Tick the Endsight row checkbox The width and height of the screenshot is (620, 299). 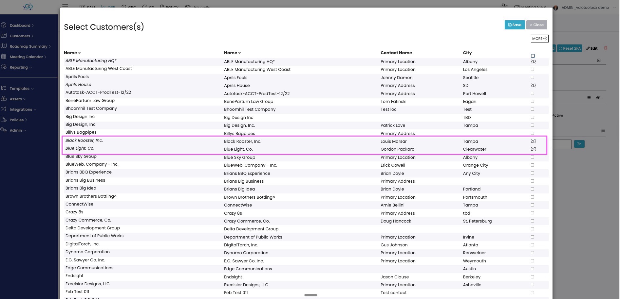tap(532, 277)
